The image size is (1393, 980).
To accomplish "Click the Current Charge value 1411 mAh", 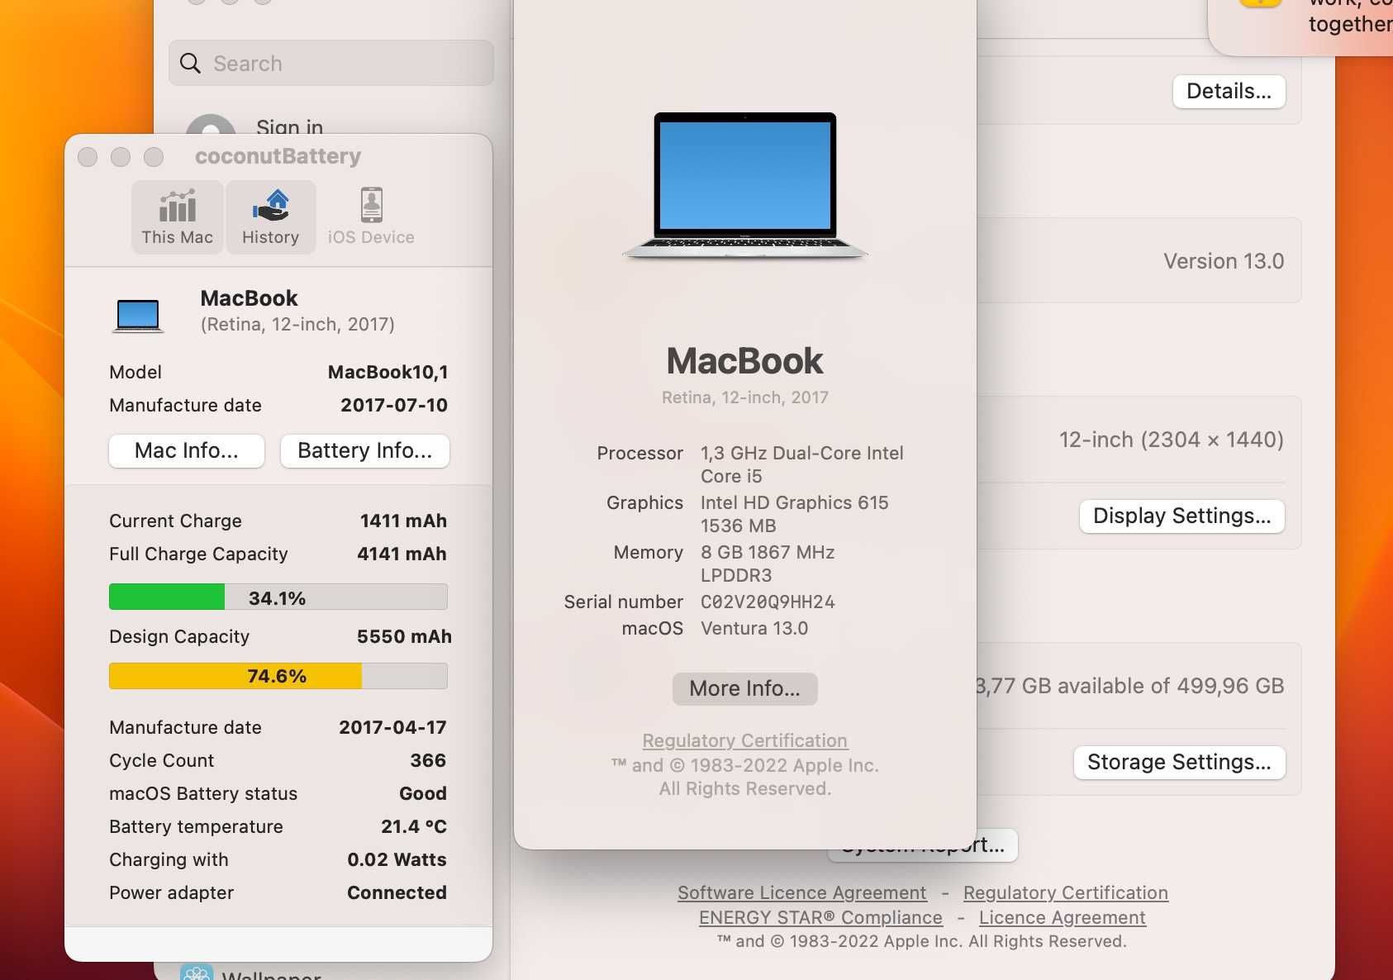I will coord(403,521).
